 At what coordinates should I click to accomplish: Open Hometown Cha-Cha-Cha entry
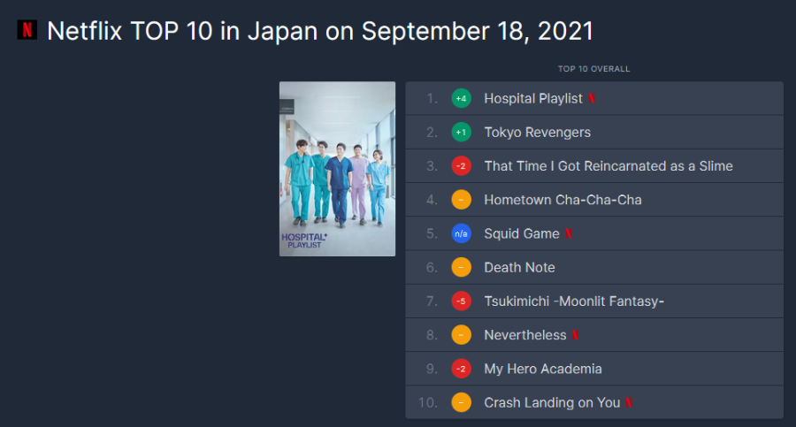pyautogui.click(x=563, y=200)
